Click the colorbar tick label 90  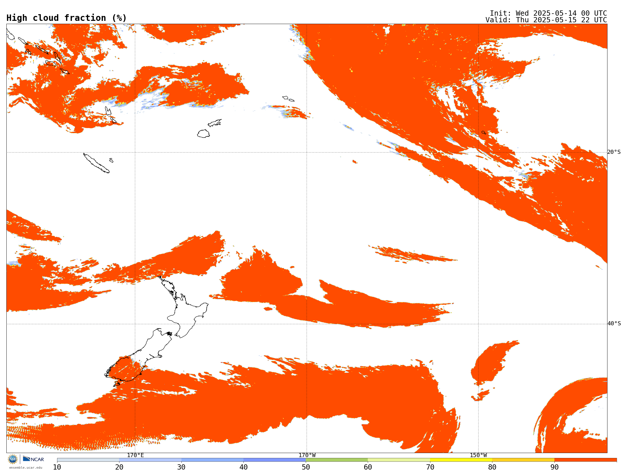pyautogui.click(x=554, y=467)
